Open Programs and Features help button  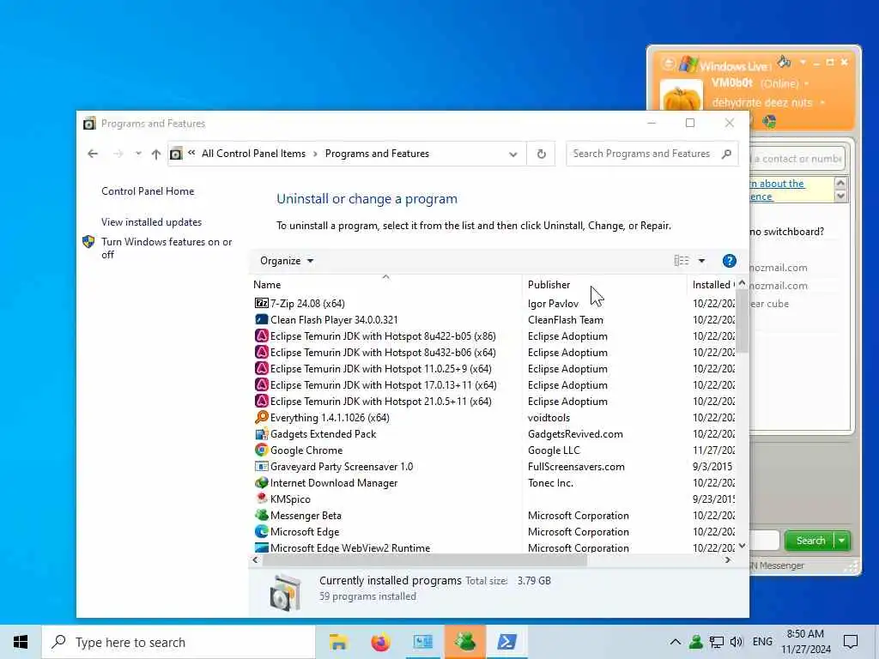coord(729,261)
